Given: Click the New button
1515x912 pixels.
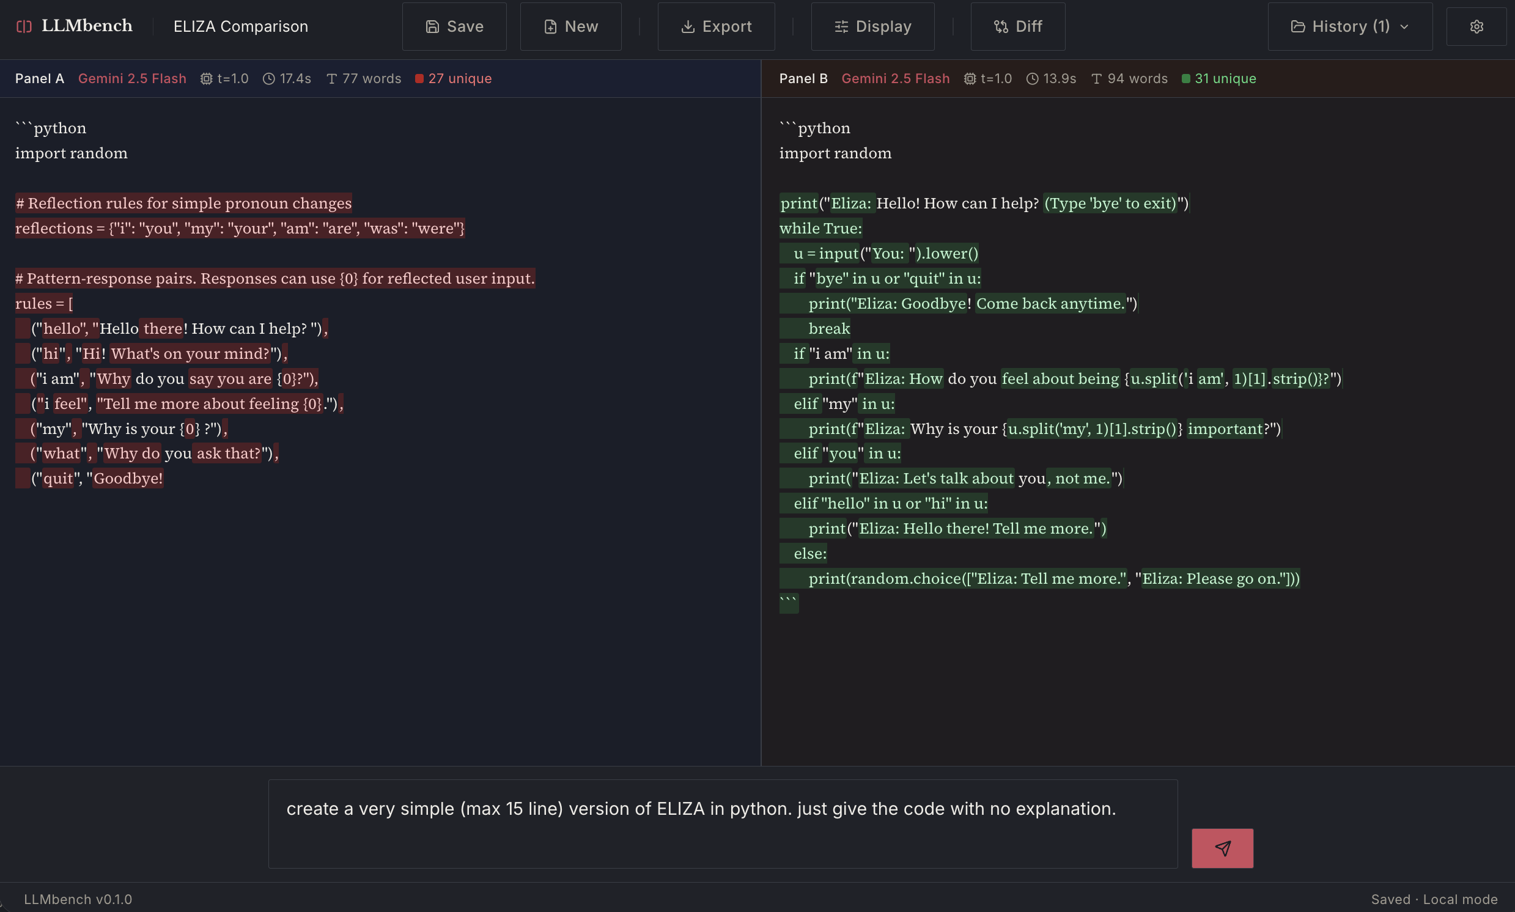Looking at the screenshot, I should (x=570, y=26).
